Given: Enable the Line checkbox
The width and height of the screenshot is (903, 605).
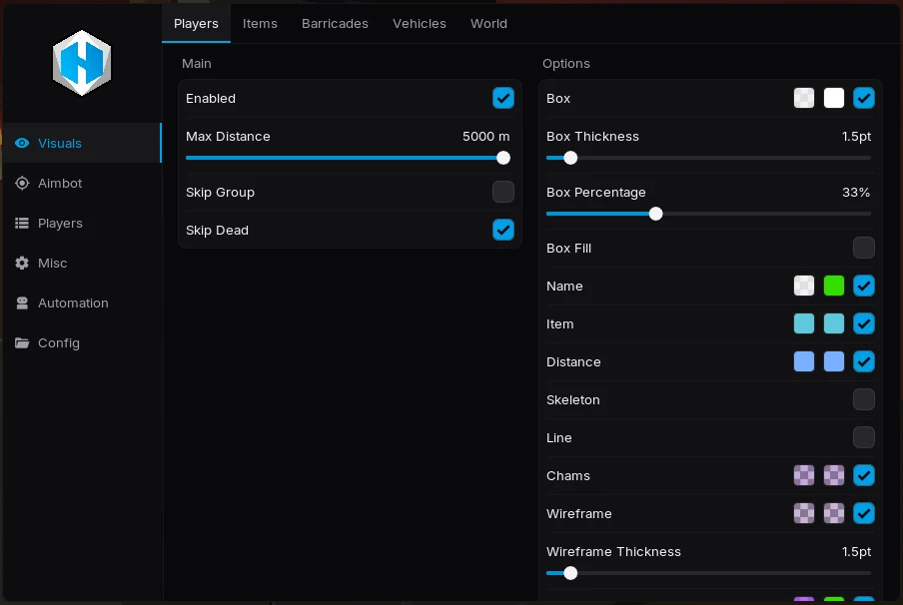Looking at the screenshot, I should click(864, 437).
